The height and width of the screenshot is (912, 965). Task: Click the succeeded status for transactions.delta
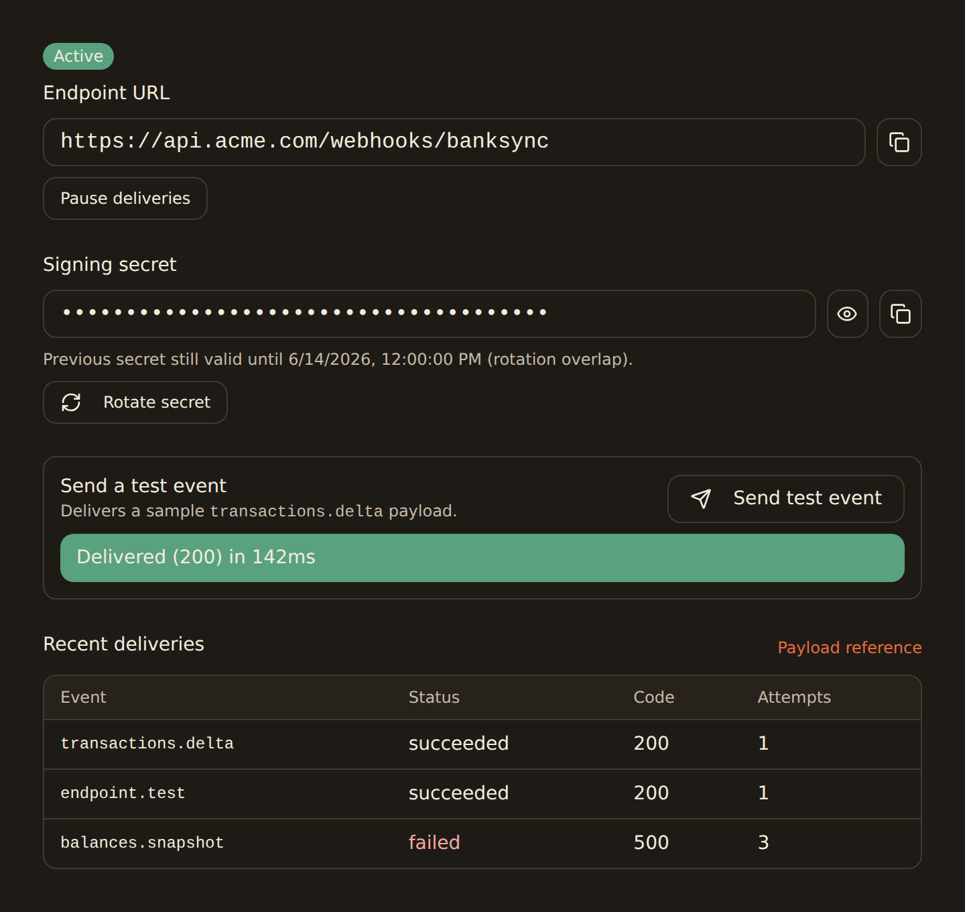(458, 744)
